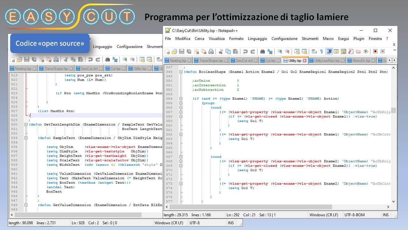Select the TraceShape.lsp tab in the back window
Image resolution: width=408 pixels, height=230 pixels.
click(x=56, y=69)
